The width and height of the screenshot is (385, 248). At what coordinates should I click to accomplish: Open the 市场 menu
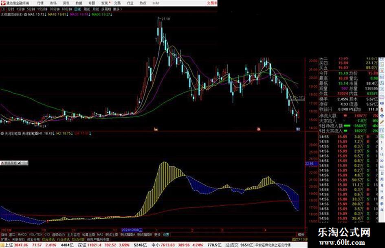53,3
